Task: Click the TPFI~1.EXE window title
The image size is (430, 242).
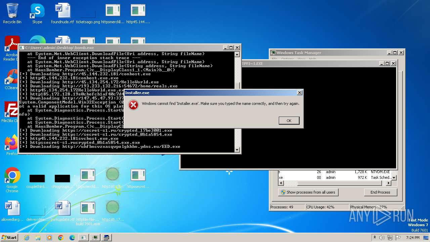Action: tap(252, 64)
